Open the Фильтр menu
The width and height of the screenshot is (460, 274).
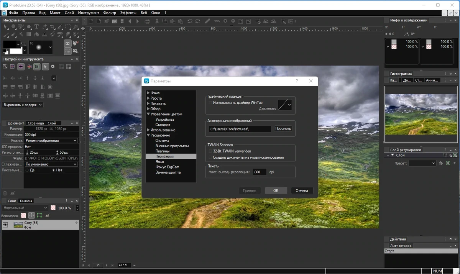pos(109,13)
